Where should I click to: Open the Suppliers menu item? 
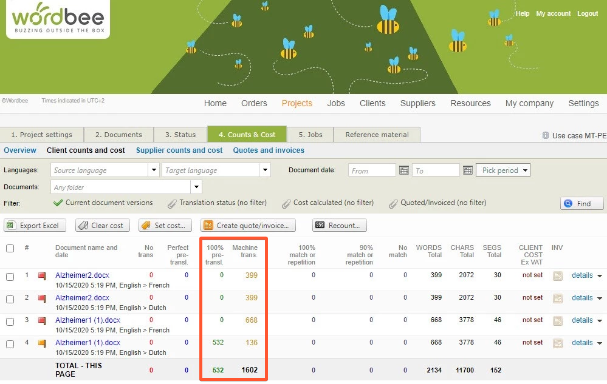[x=417, y=103]
